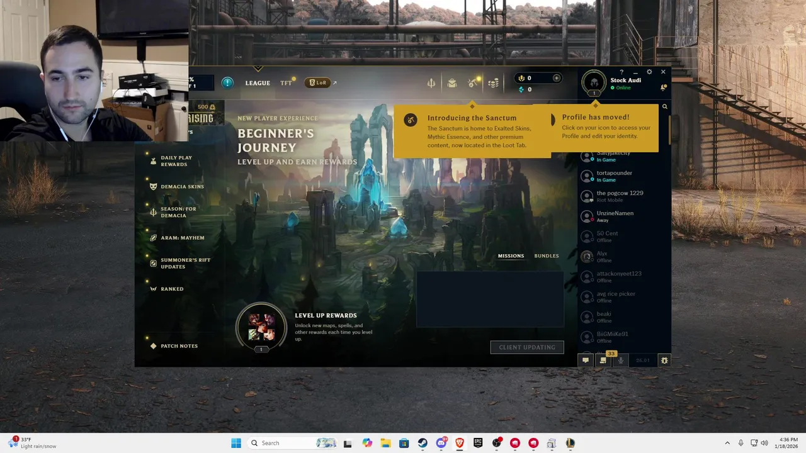Open the Loot chest icon
Viewport: 806px width, 453px height.
(x=452, y=83)
